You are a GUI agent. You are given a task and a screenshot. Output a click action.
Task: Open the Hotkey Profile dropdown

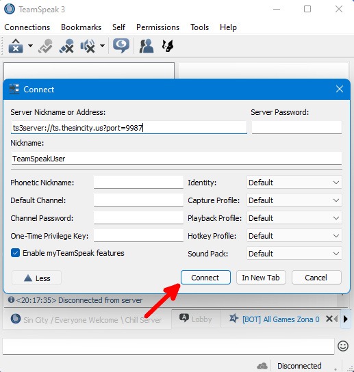click(294, 236)
